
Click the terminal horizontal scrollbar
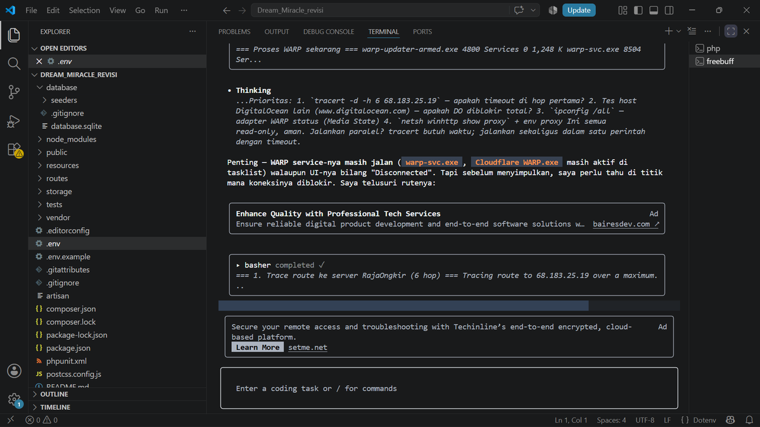coord(403,306)
